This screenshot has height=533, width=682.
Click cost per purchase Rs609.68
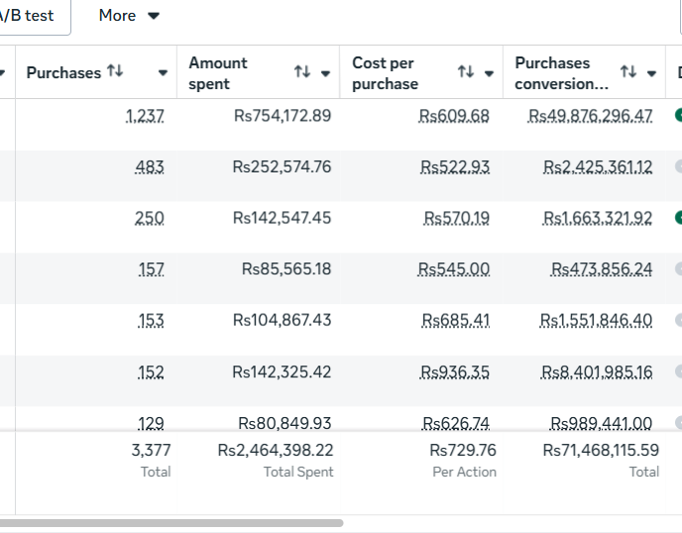[x=454, y=116]
